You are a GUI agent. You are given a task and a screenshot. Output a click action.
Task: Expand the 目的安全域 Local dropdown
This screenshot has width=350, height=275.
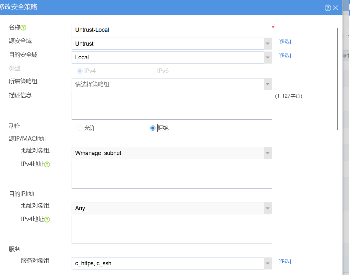(268, 57)
